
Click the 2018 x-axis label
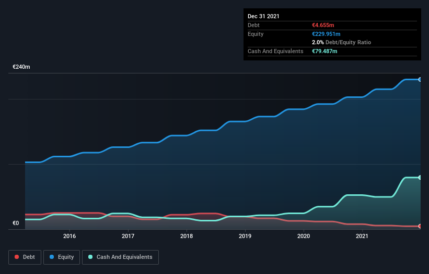point(187,236)
